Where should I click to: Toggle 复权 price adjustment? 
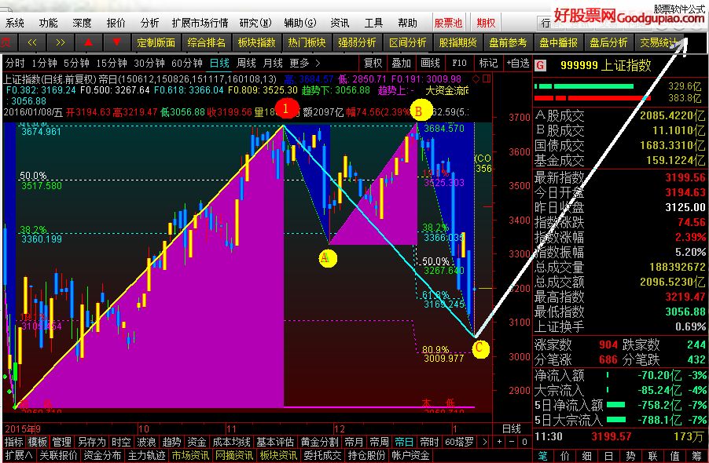373,64
